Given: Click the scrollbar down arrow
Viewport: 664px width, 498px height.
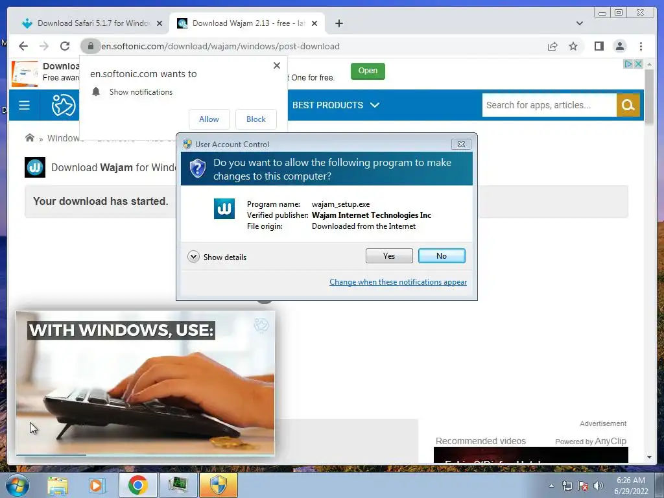Looking at the screenshot, I should point(650,457).
